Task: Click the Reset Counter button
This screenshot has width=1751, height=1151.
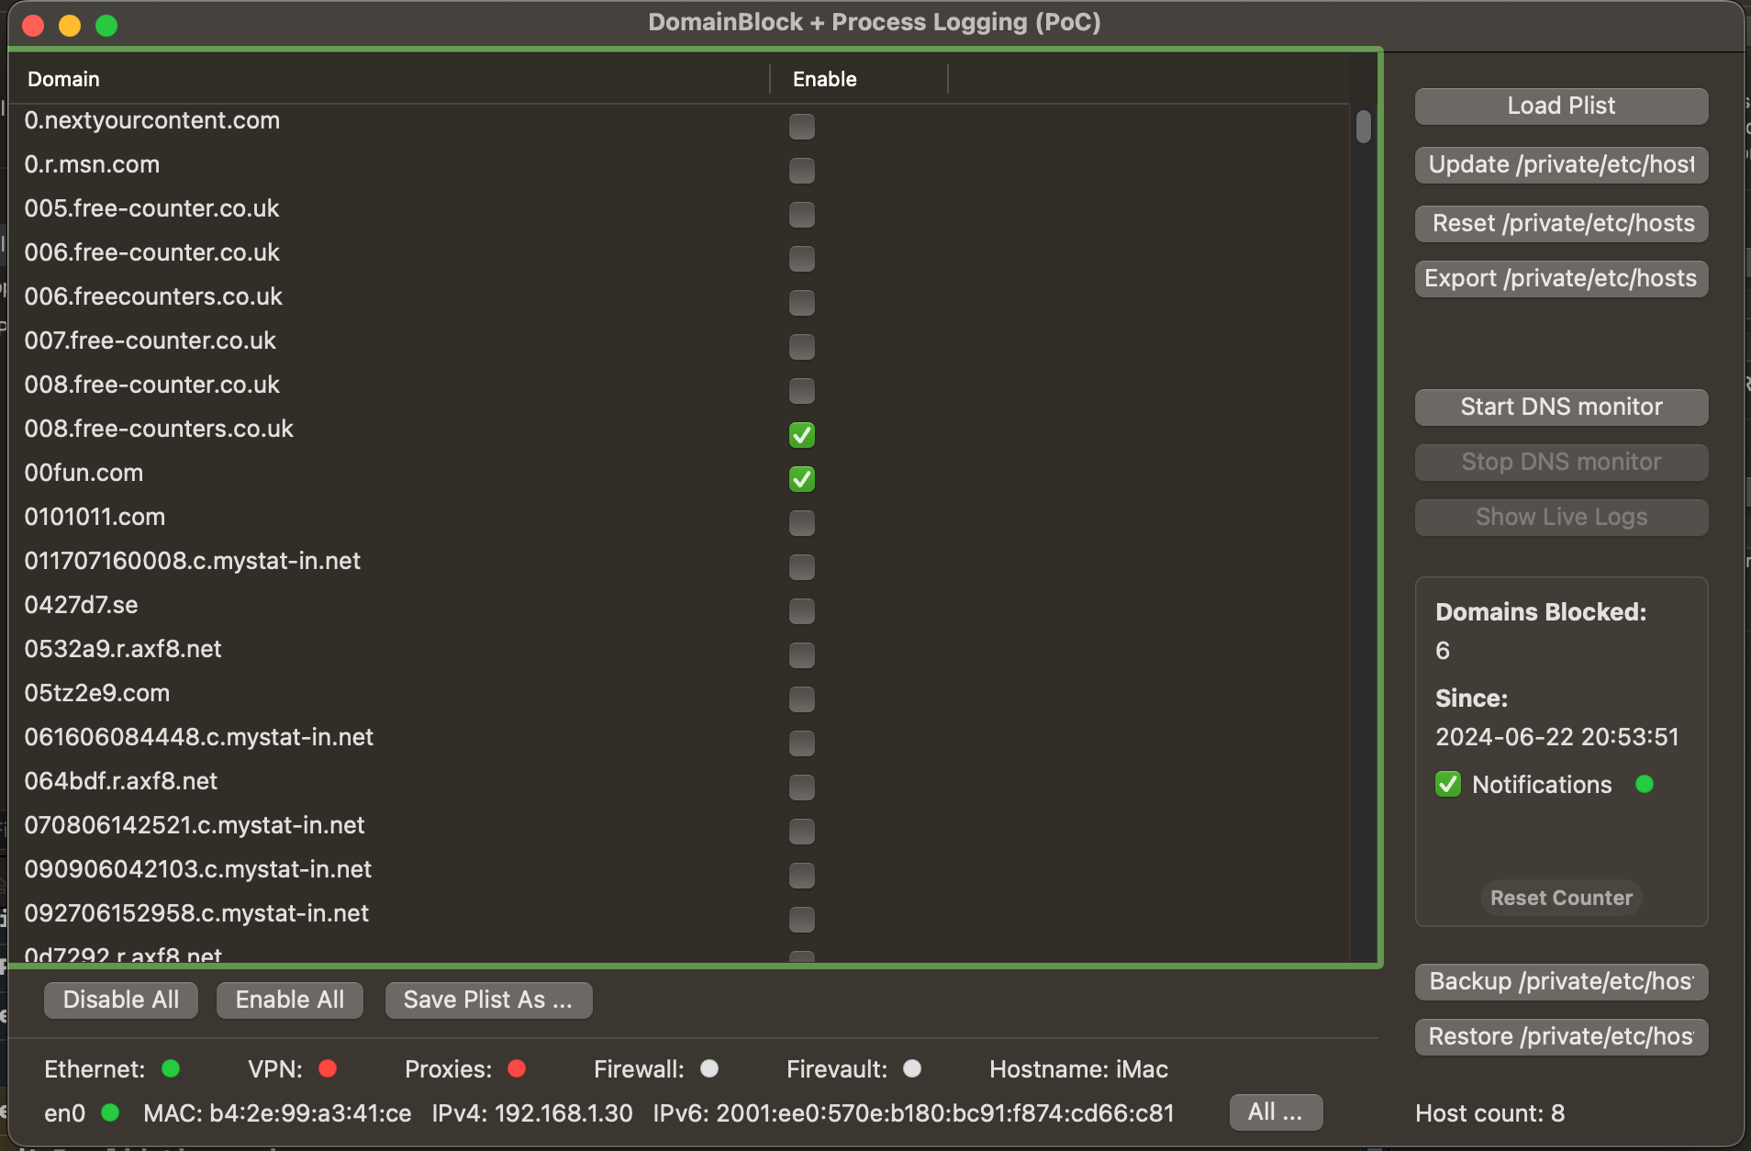Action: click(x=1560, y=898)
